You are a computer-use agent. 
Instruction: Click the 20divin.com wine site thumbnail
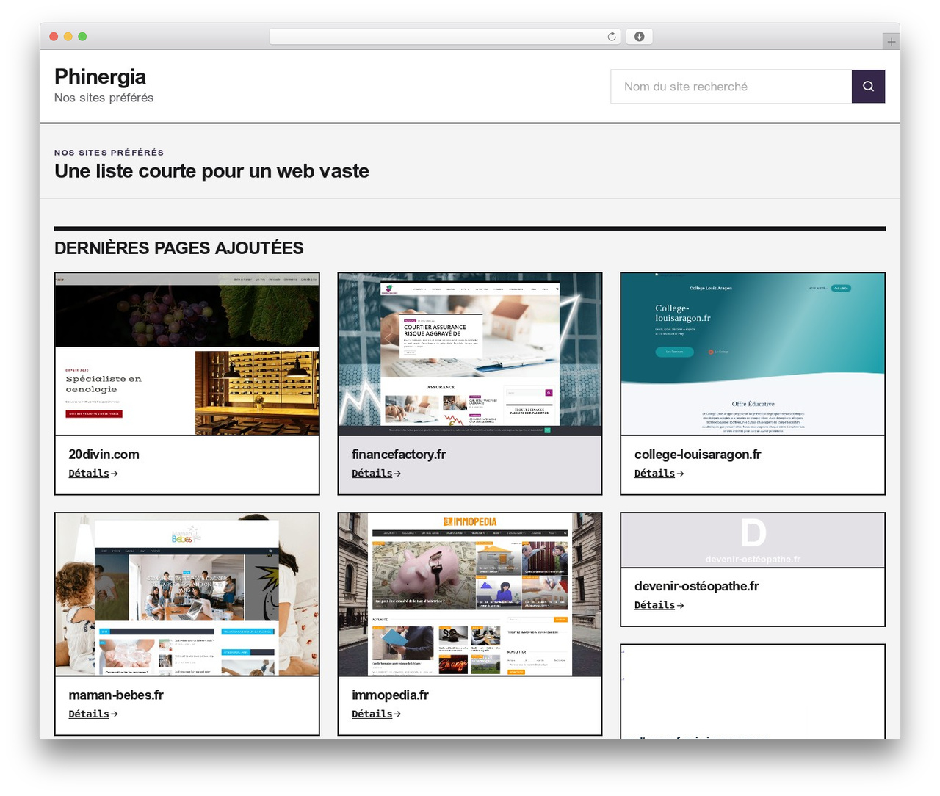click(x=187, y=354)
